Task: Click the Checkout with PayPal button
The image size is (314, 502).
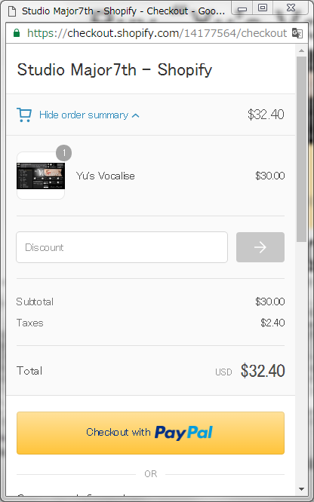Action: coord(150,433)
